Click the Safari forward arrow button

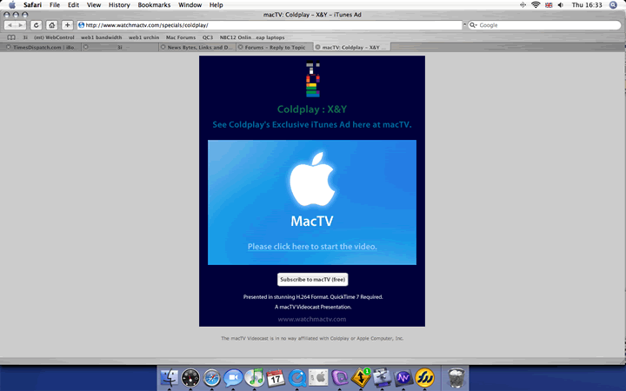coord(20,24)
